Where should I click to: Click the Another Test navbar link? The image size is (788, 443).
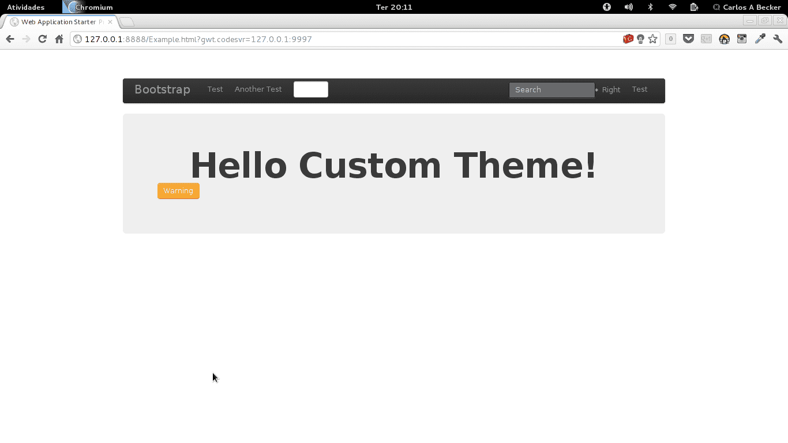click(x=258, y=89)
